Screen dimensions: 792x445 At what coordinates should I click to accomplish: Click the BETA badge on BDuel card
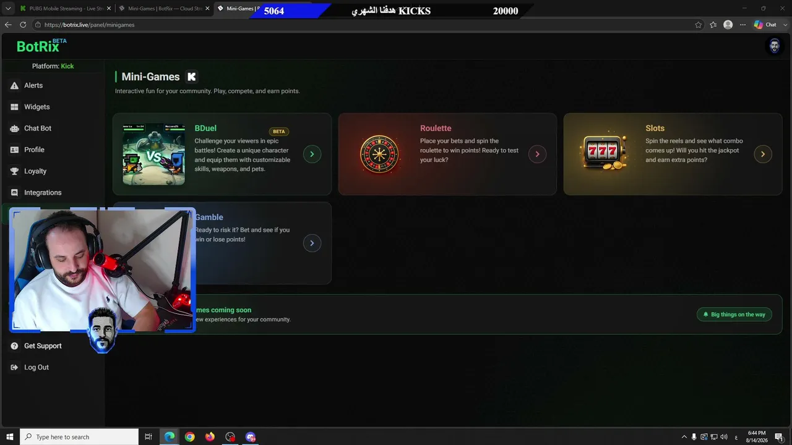click(x=279, y=132)
